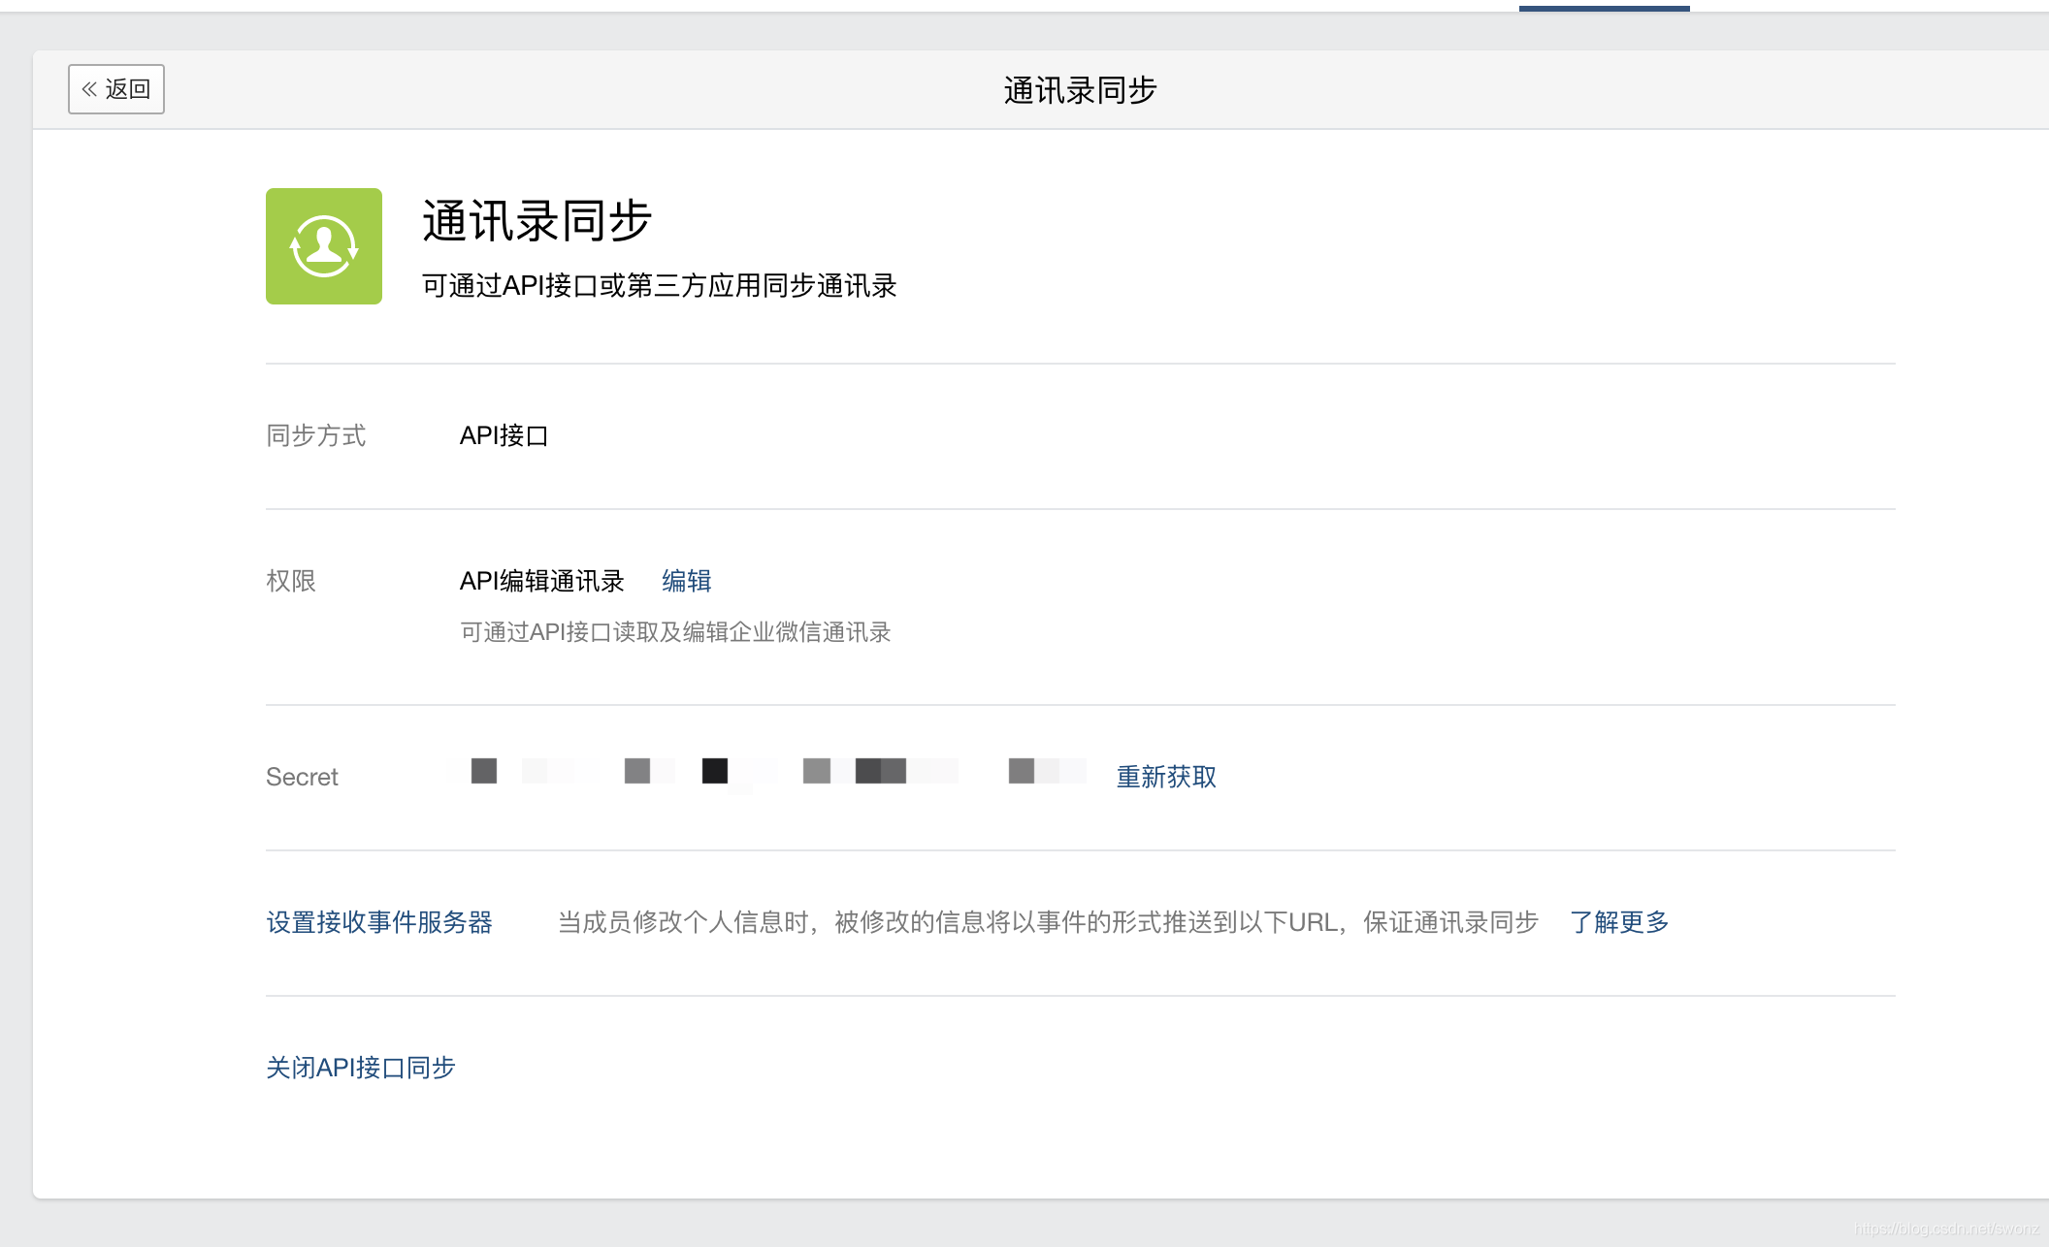Click the 编辑 link beside API编辑通讯录

[686, 581]
